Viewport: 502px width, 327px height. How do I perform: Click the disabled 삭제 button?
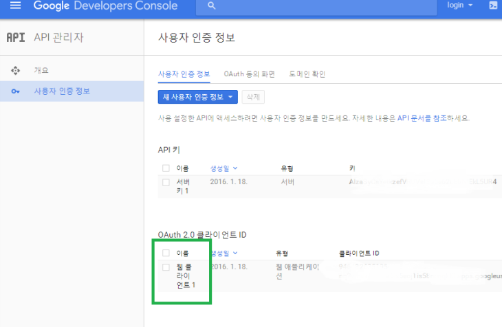pos(254,96)
